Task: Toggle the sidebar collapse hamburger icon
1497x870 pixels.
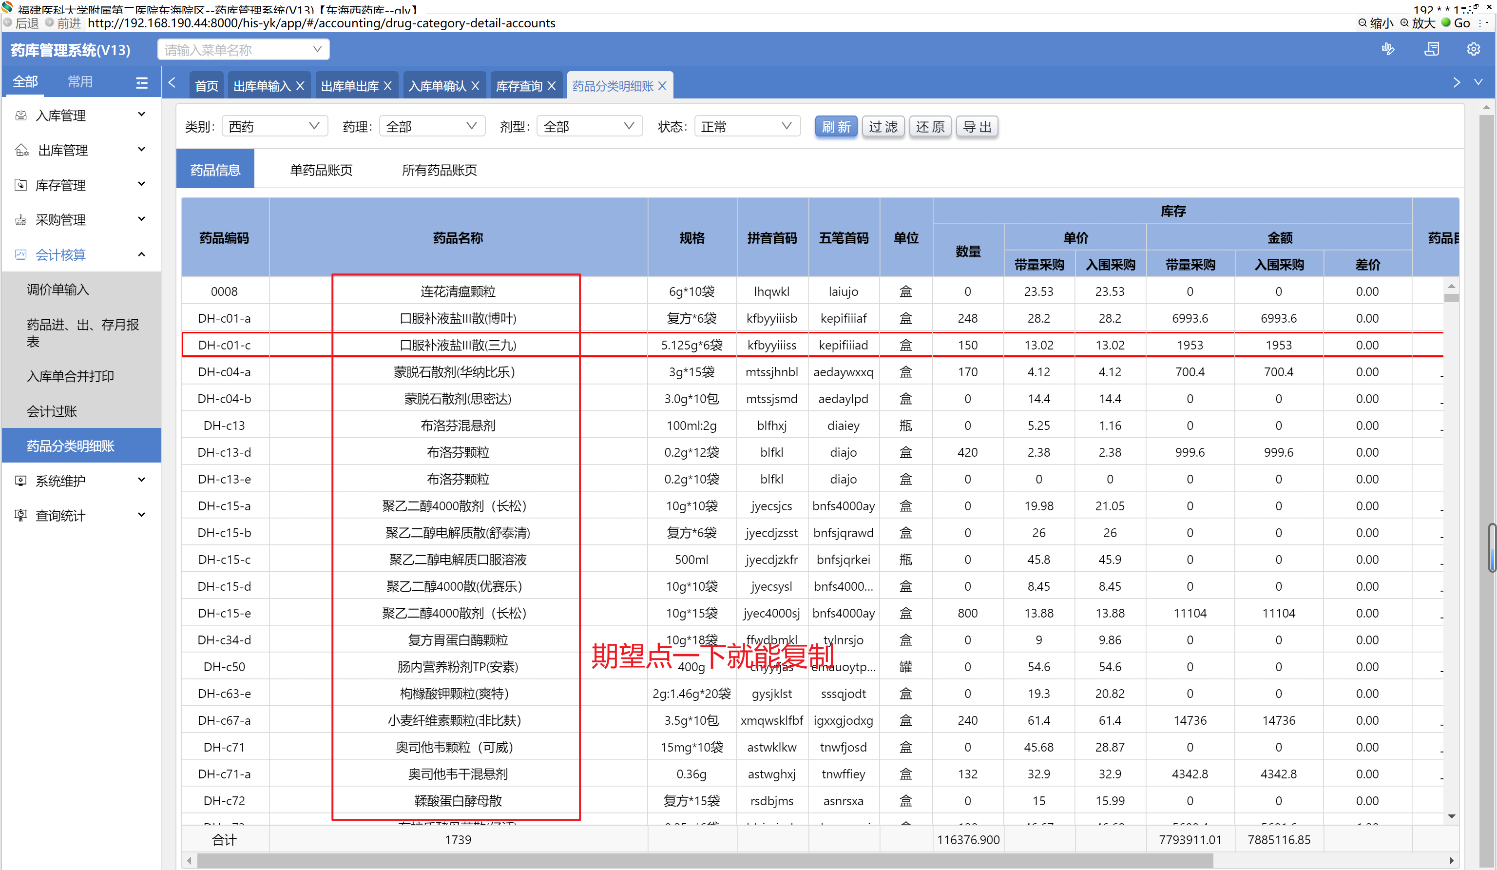Action: point(141,82)
